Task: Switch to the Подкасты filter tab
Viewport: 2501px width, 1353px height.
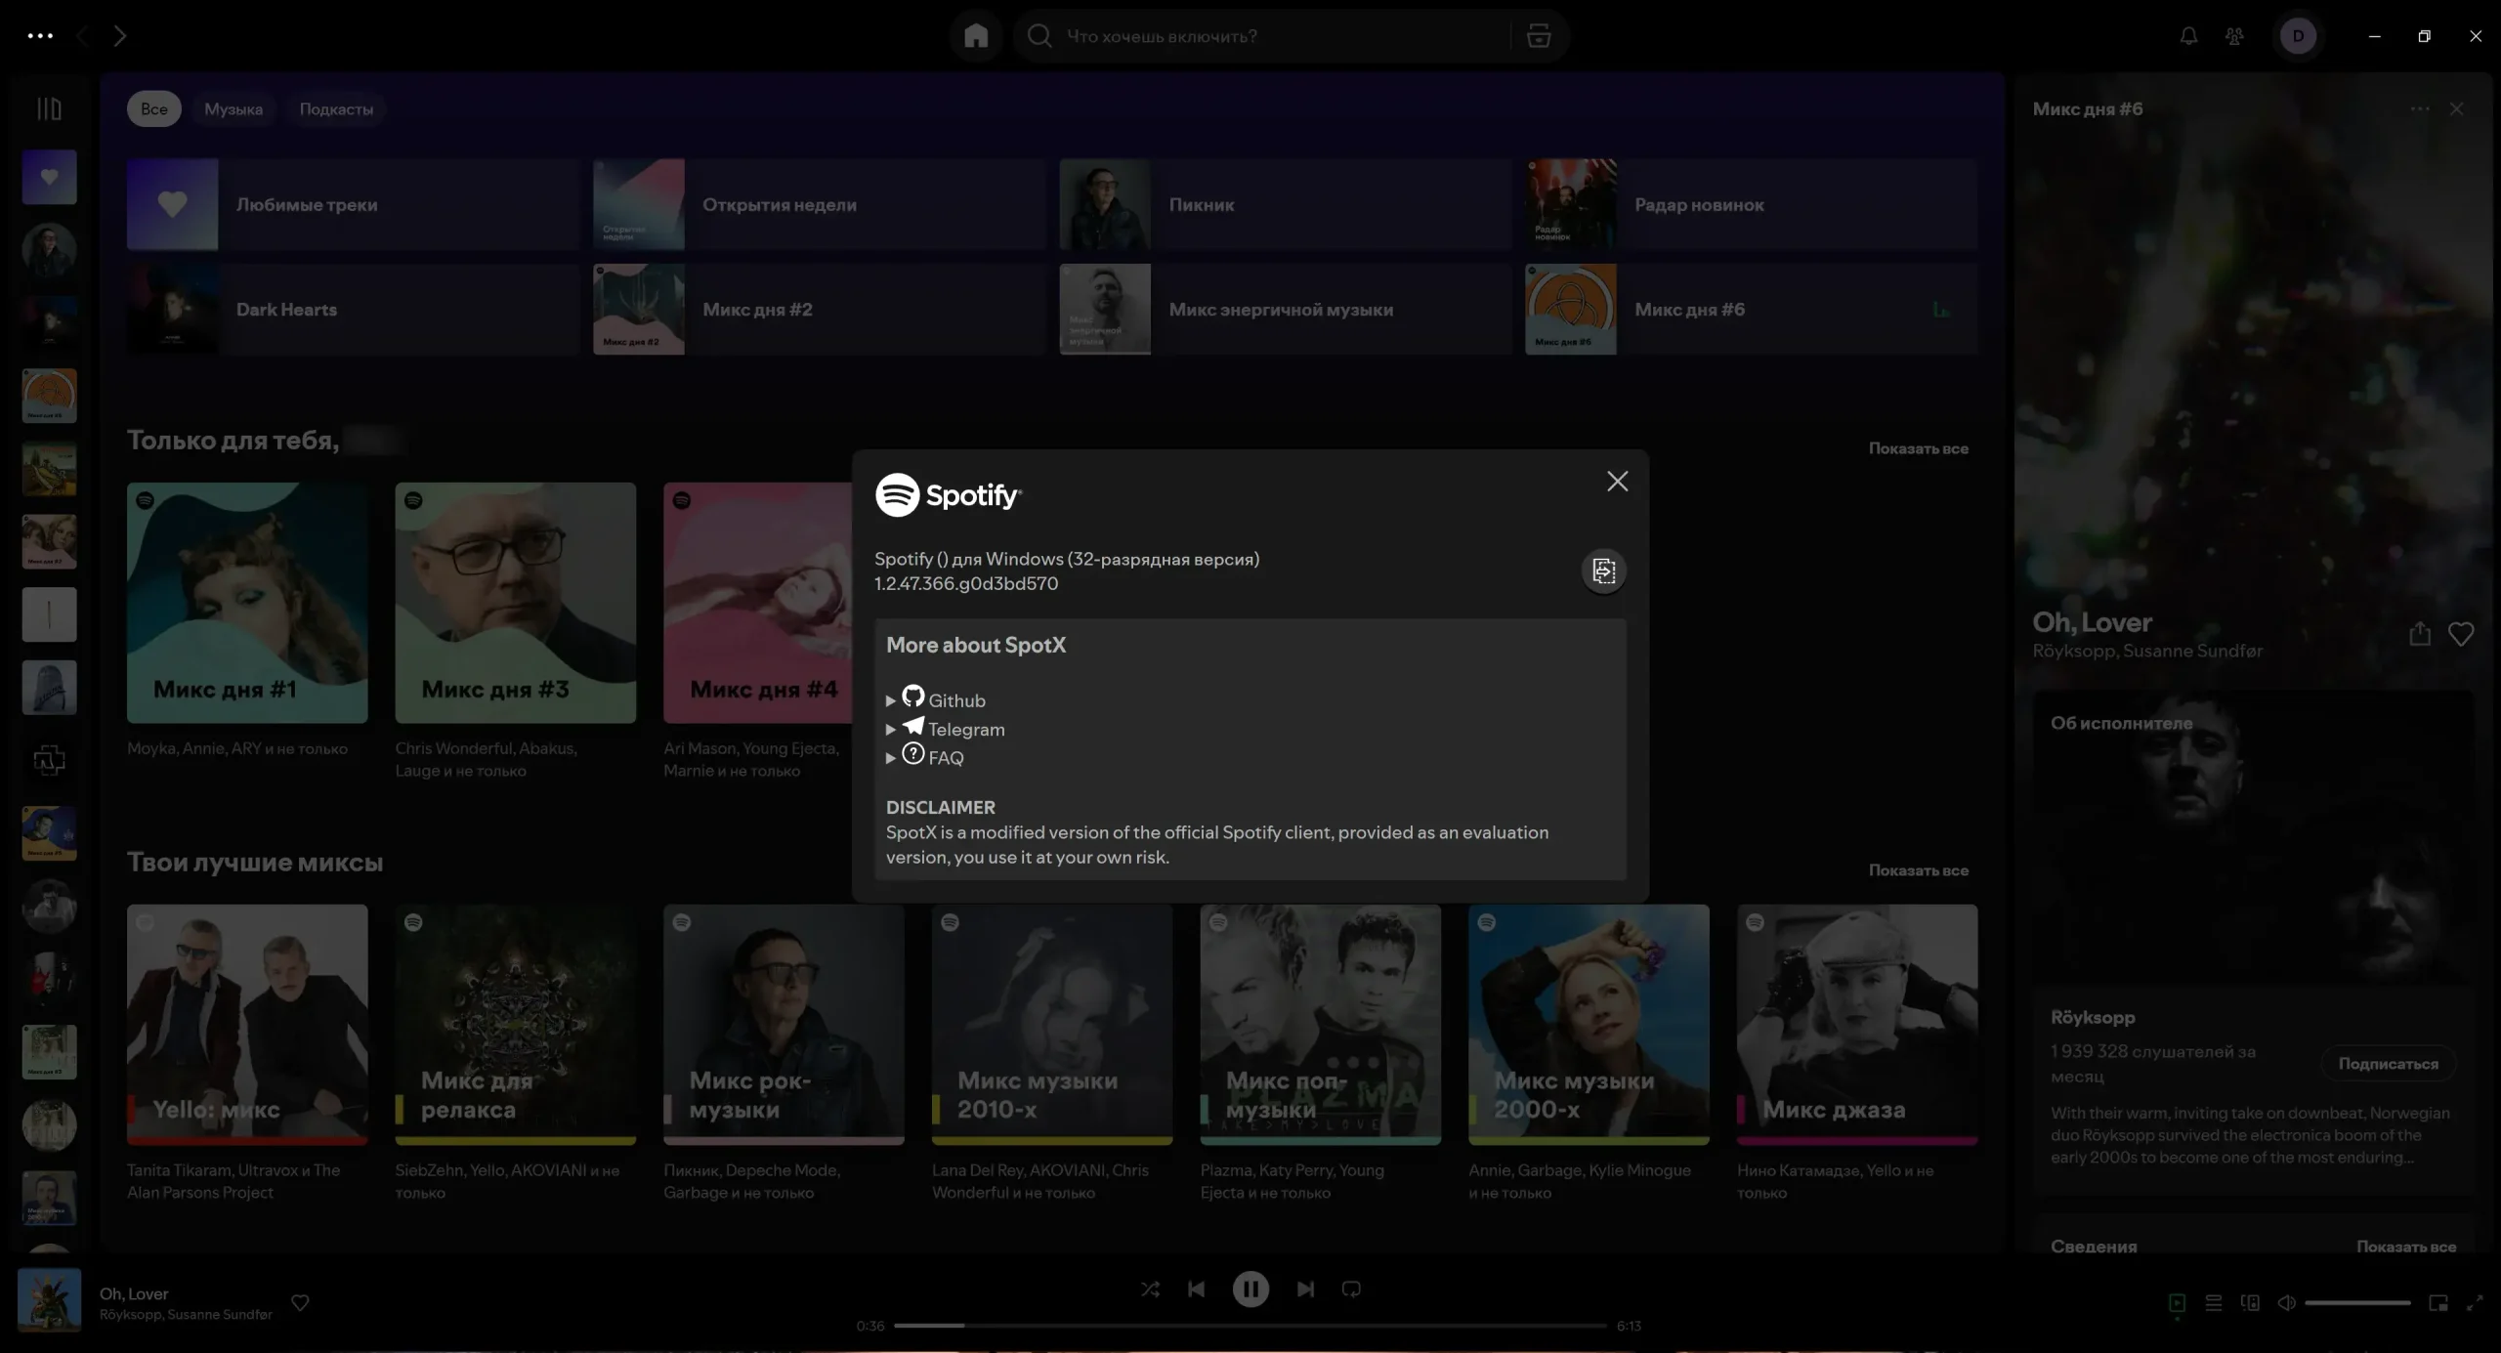Action: (336, 108)
